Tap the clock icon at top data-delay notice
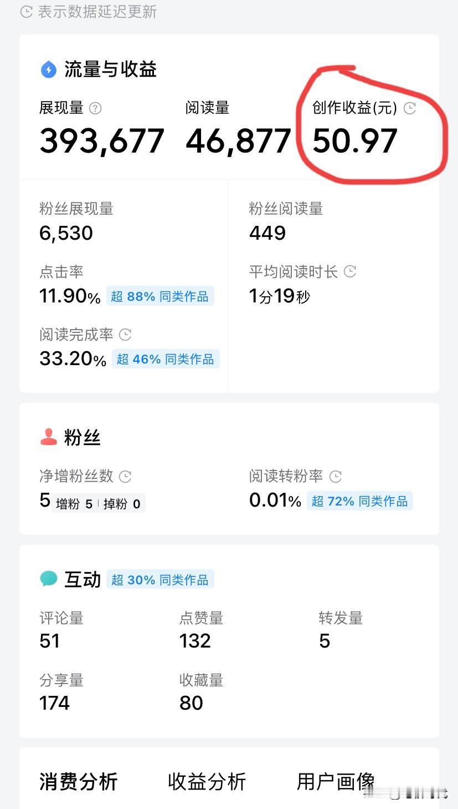Image resolution: width=458 pixels, height=809 pixels. [26, 12]
